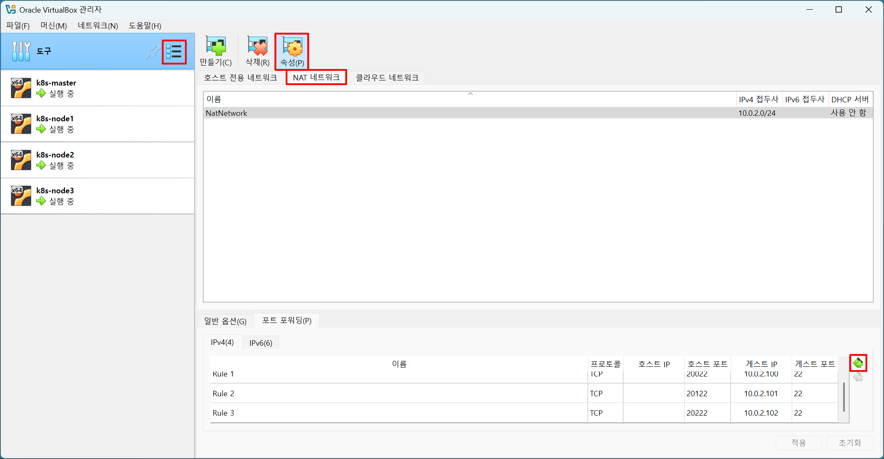Click the TCP protocol cell of Rule 3

pos(605,413)
